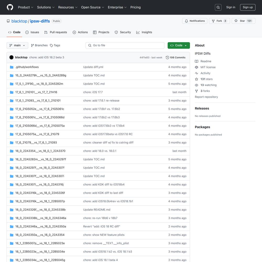Open the Packages section heading
This screenshot has width=262, height=262.
click(x=202, y=127)
